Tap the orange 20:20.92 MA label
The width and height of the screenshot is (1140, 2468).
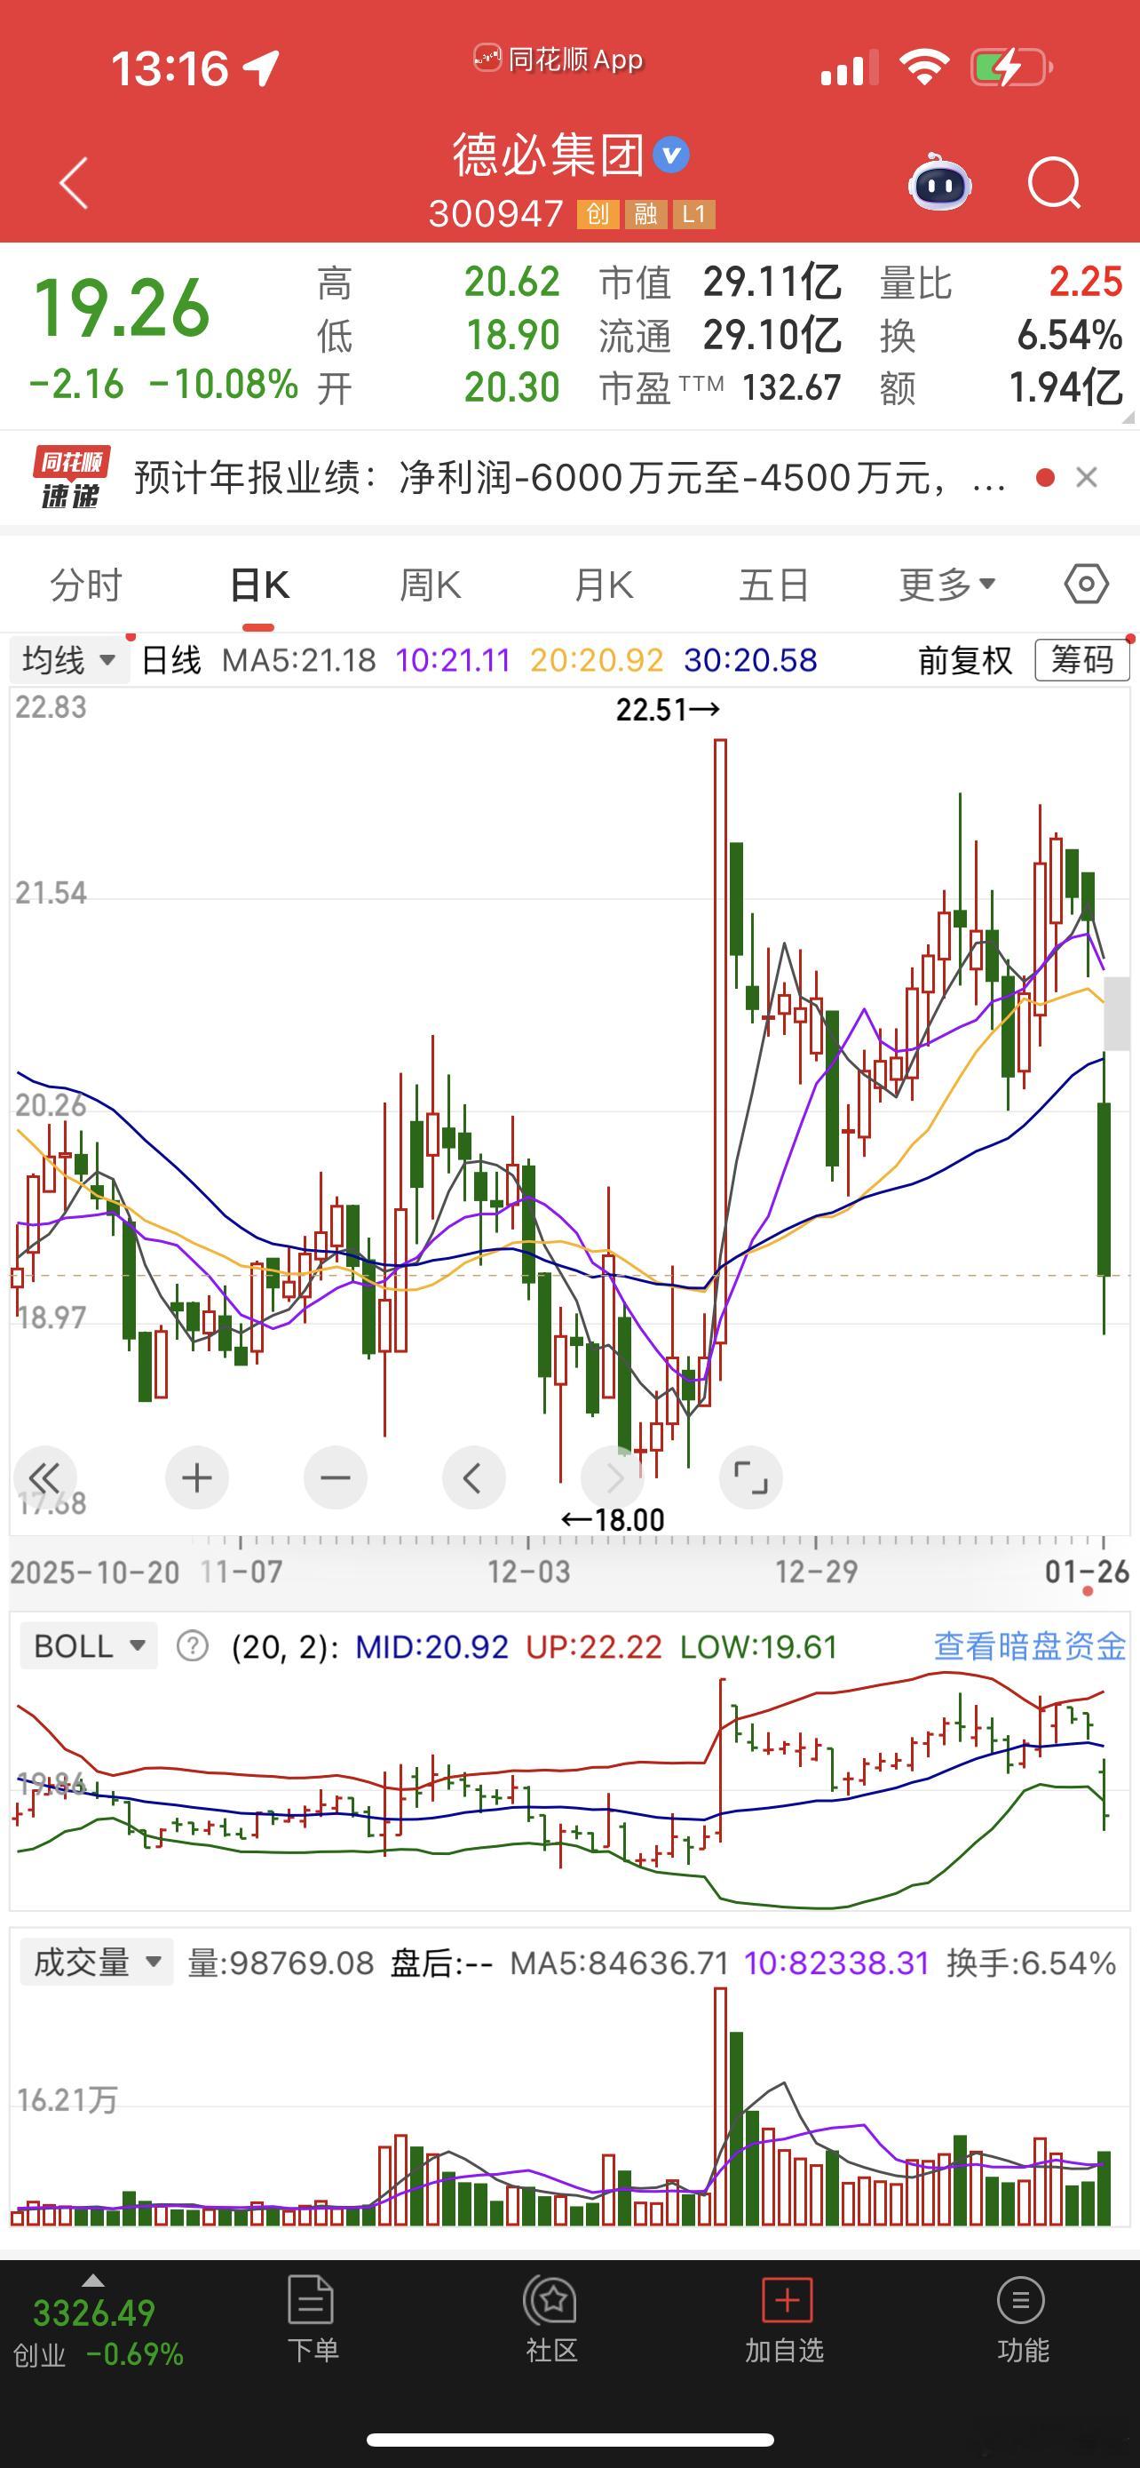pyautogui.click(x=598, y=660)
